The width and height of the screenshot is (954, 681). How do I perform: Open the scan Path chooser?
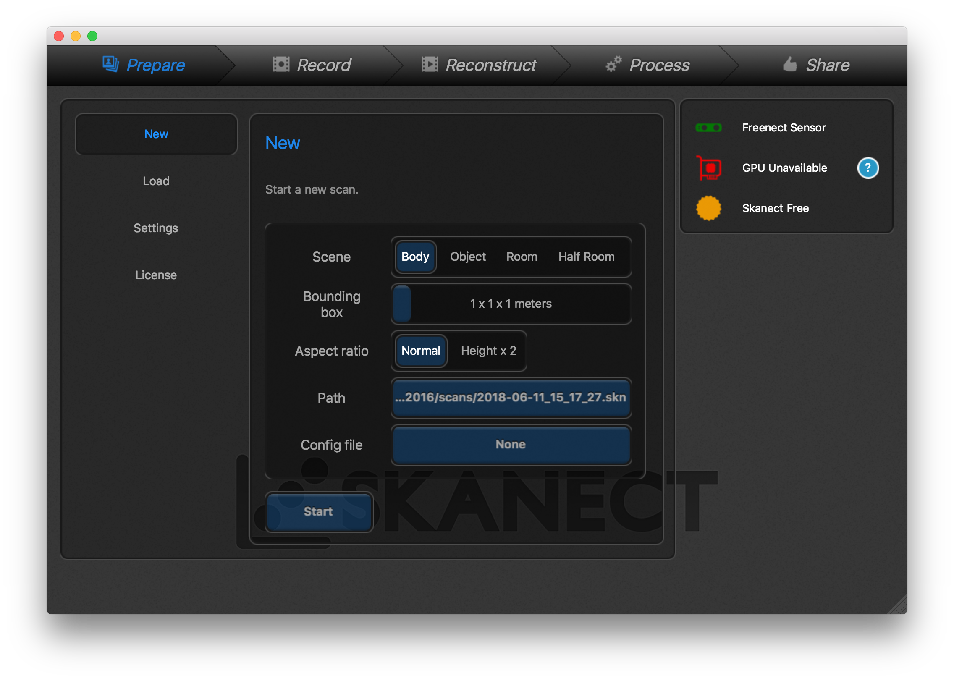point(511,398)
